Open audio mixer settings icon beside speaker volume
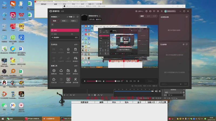216x121 pixels. tap(122, 81)
